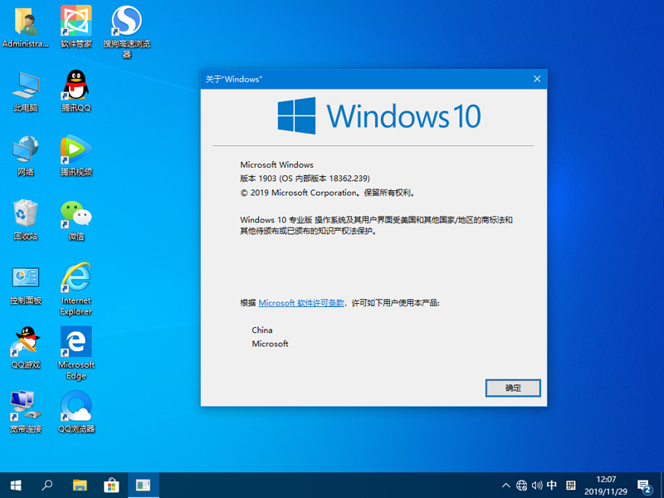Select the 回收站 recycle bin icon
Image resolution: width=664 pixels, height=498 pixels.
pos(26,218)
